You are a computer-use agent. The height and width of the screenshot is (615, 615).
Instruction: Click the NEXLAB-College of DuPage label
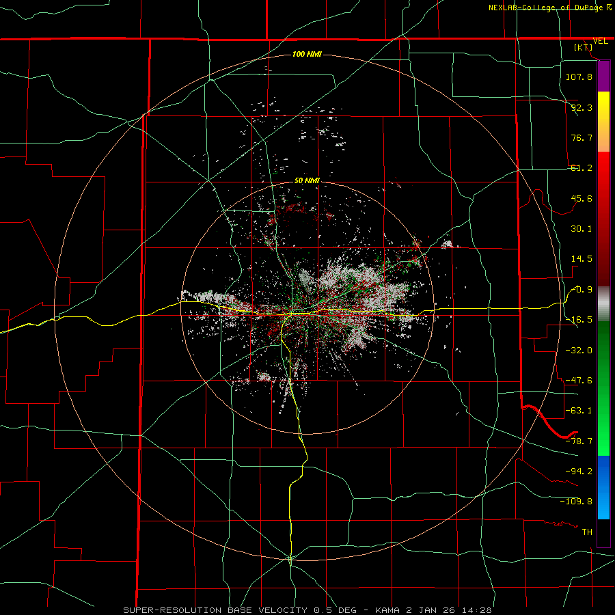546,8
